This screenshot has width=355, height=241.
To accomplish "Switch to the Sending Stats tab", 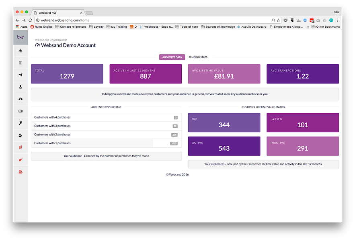I will 198,57.
